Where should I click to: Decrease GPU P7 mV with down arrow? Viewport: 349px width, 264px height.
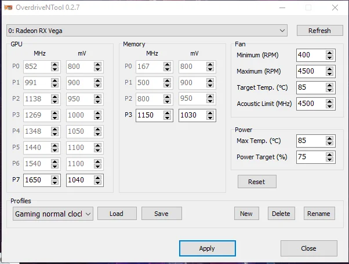[x=98, y=183]
